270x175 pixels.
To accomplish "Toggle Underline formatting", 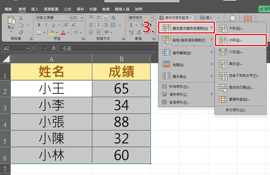I will pos(53,25).
